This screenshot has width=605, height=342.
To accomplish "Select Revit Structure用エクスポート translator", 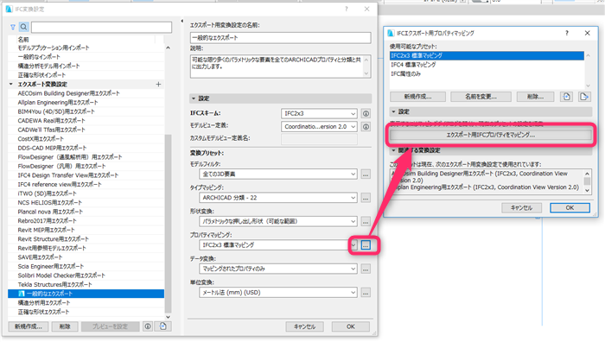I will [86, 239].
